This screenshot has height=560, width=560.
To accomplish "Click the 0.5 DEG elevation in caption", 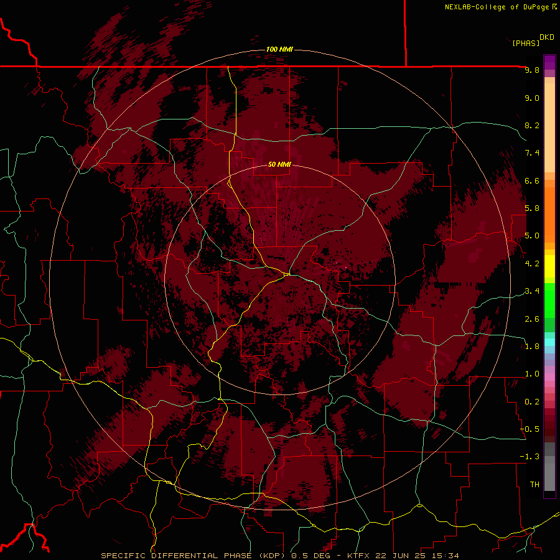I will click(309, 556).
